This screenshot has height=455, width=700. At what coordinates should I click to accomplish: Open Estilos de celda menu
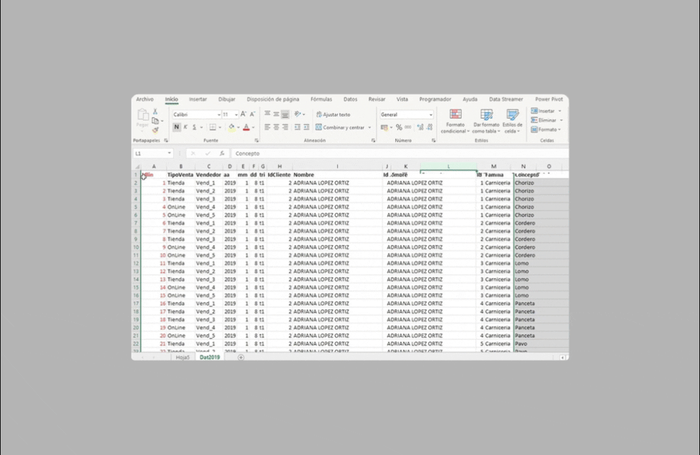513,121
